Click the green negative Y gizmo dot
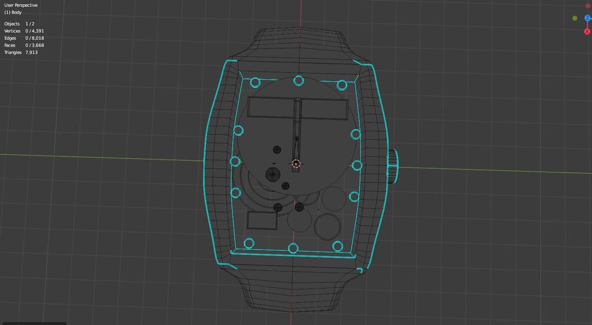Screen dimensions: 592x325 pyautogui.click(x=575, y=18)
